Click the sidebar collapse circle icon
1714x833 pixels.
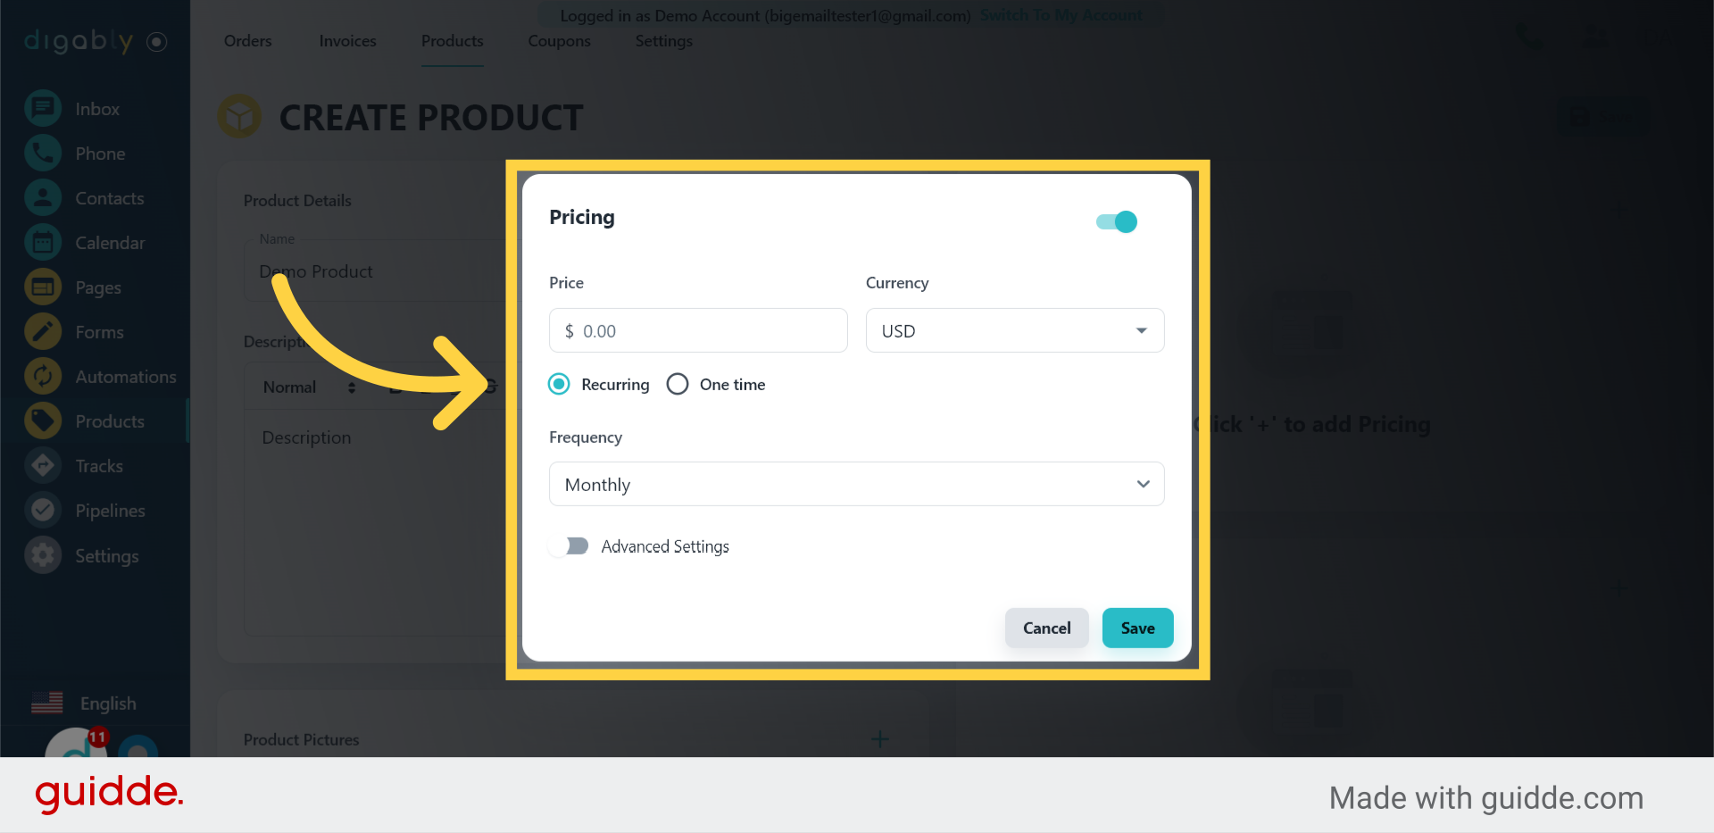(157, 41)
